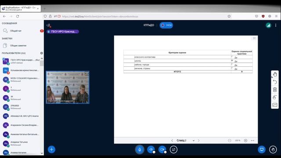Select the Pan hand whiteboard tool
Screen dimensions: 281x158
[x=275, y=74]
